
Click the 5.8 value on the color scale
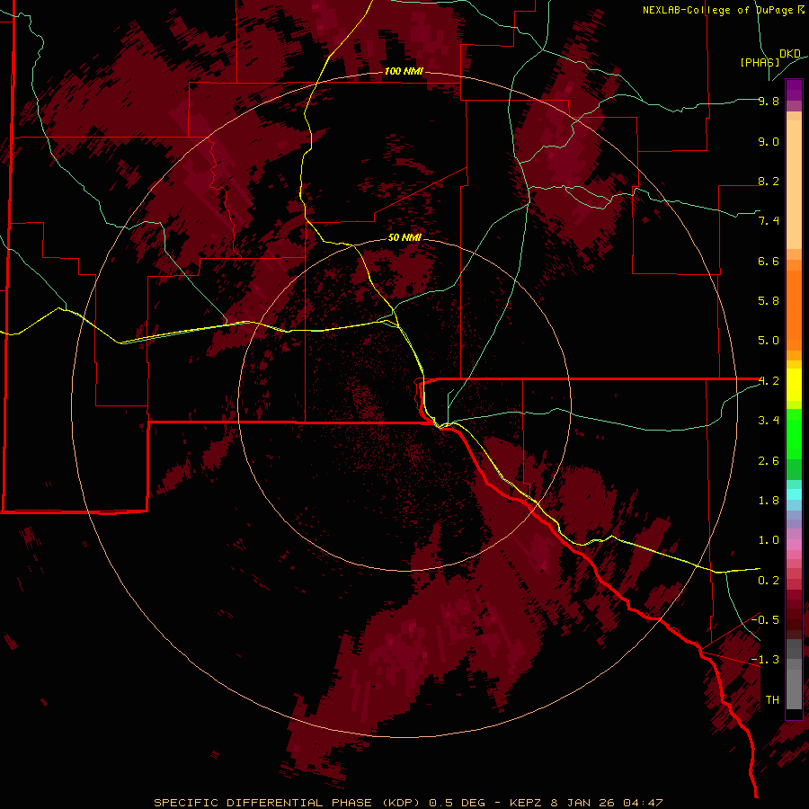coord(769,301)
